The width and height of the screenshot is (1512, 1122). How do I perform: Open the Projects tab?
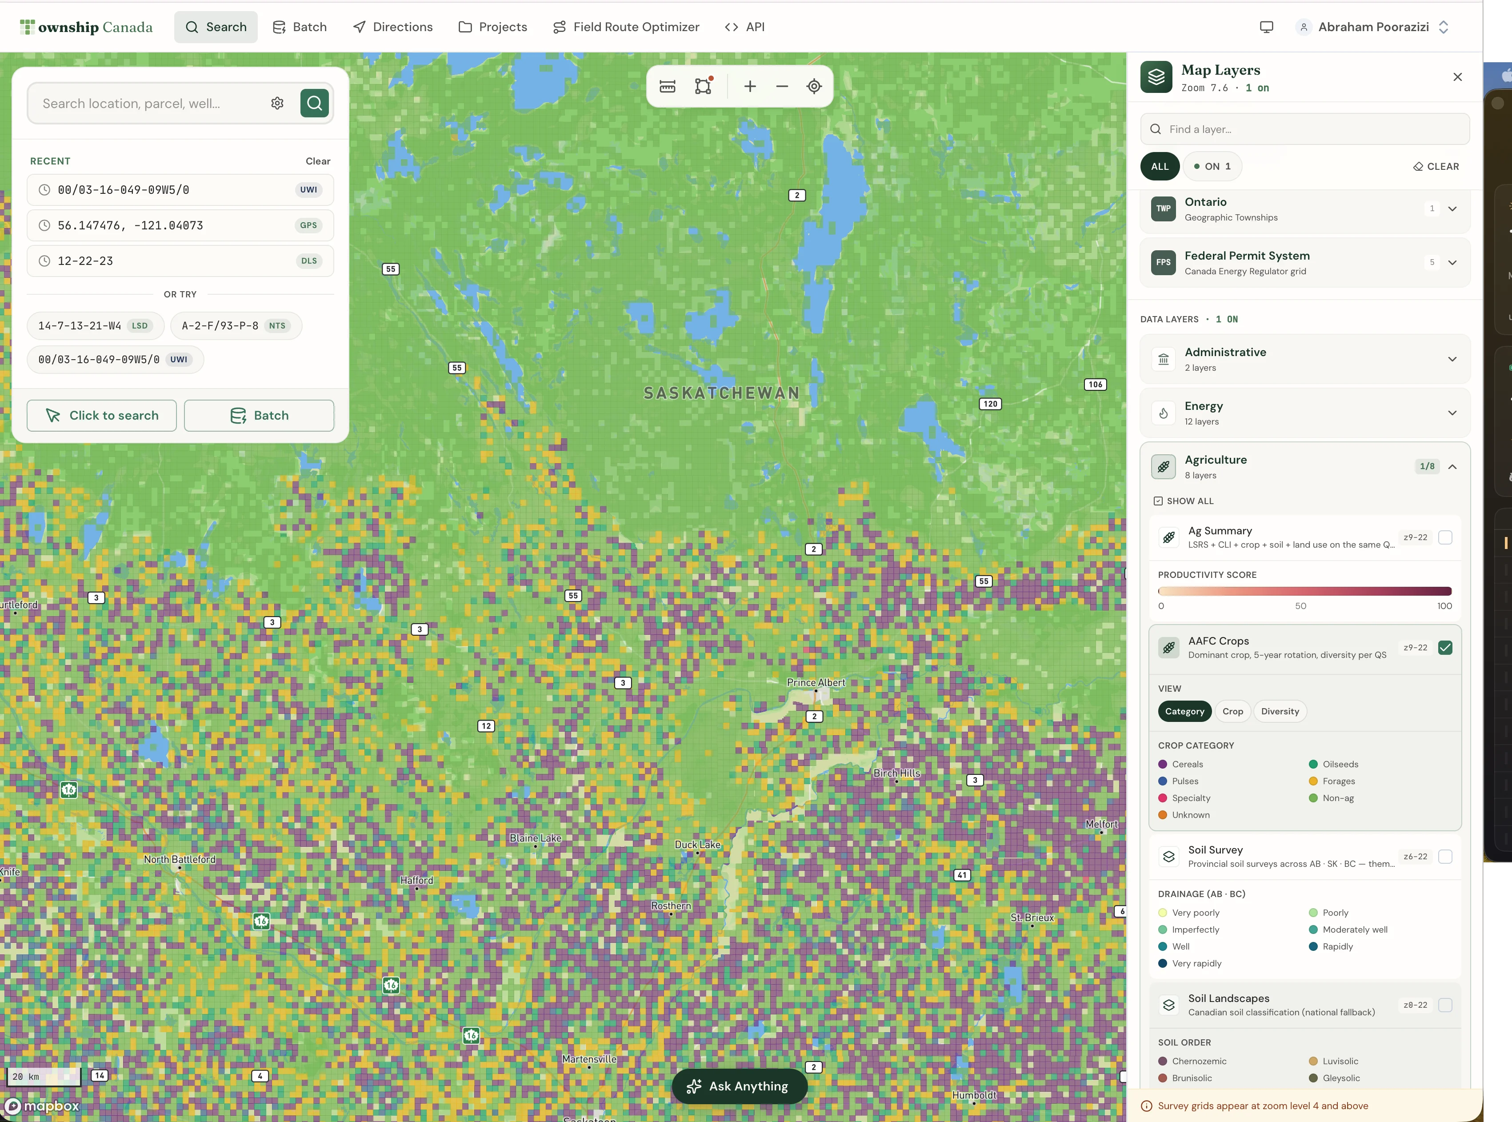point(493,27)
